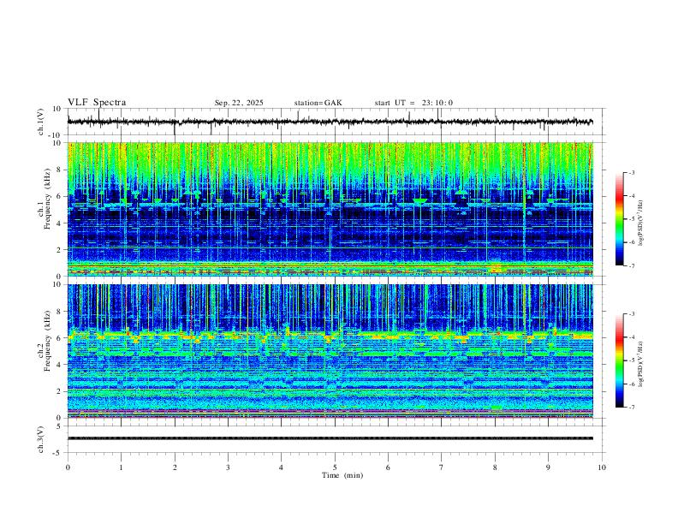Click time axis tick label "9"
The image size is (678, 524).
[x=548, y=467]
